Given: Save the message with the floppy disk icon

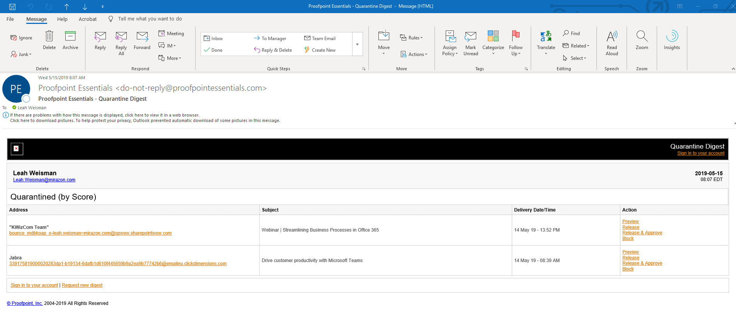Looking at the screenshot, I should (12, 7).
